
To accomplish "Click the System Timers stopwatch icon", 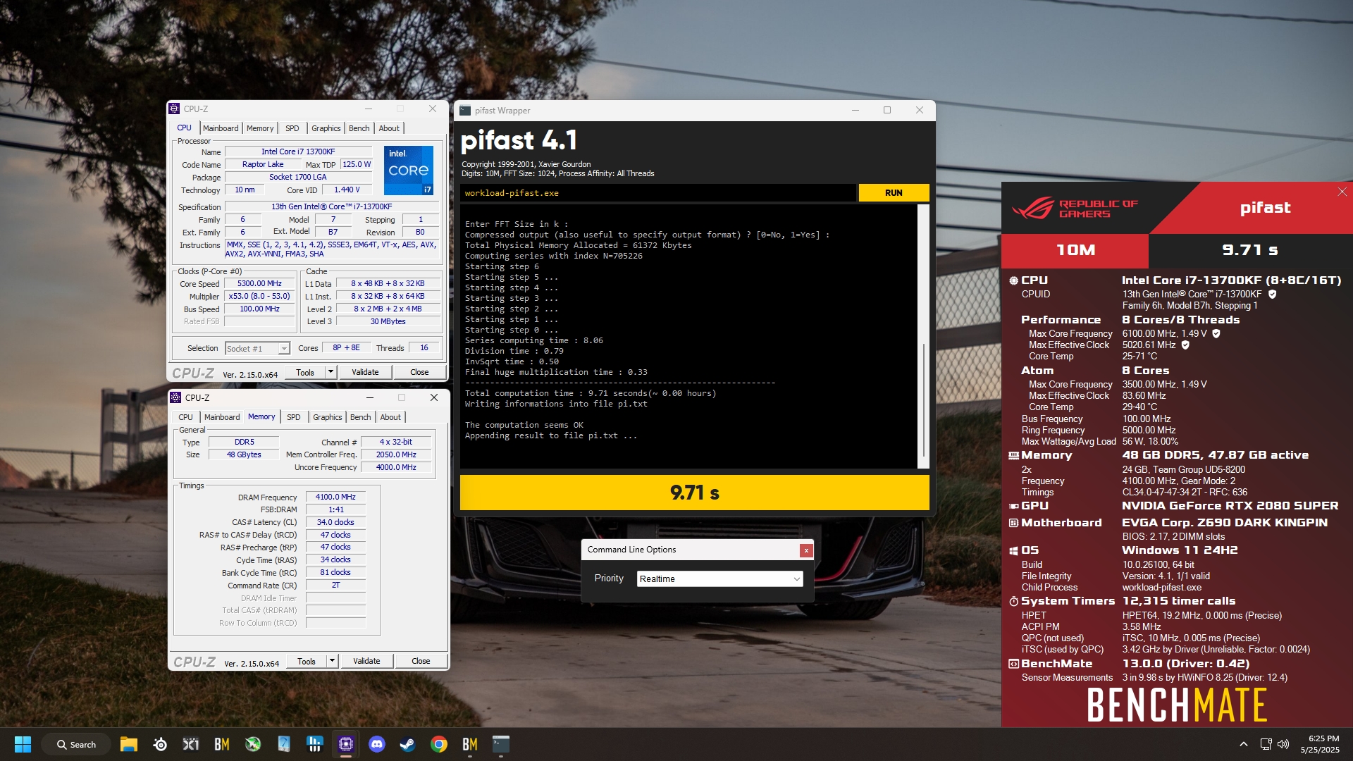I will tap(1013, 601).
